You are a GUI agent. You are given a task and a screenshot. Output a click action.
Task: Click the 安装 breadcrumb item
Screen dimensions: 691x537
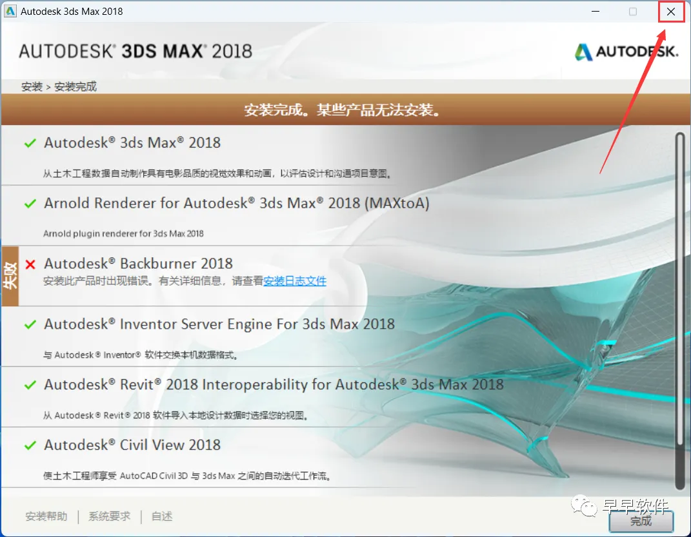tap(32, 87)
